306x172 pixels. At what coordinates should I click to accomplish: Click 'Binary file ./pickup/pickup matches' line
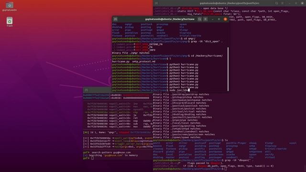(178, 97)
